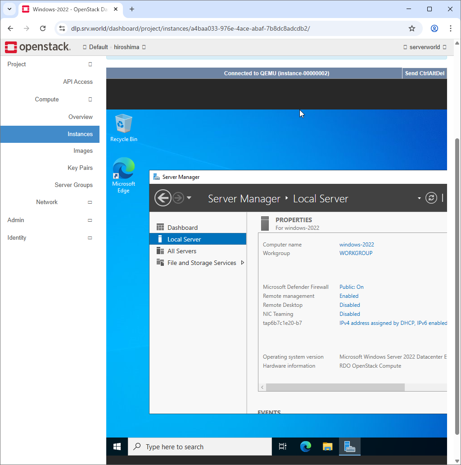
Task: Open the tab search chevron
Action: [x=9, y=9]
